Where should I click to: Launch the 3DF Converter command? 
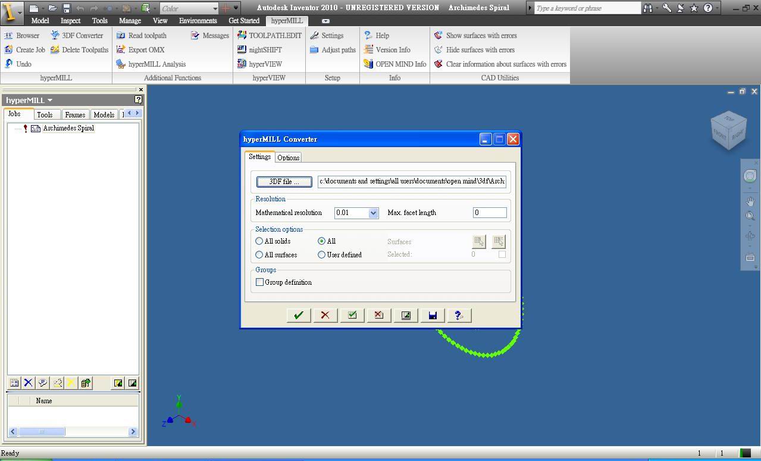[77, 36]
